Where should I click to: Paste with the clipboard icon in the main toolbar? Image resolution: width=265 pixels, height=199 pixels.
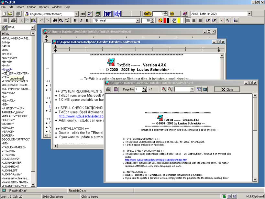[33, 21]
